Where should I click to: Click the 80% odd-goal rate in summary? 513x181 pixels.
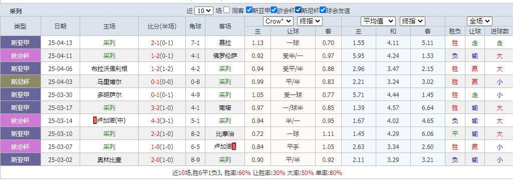[336, 173]
